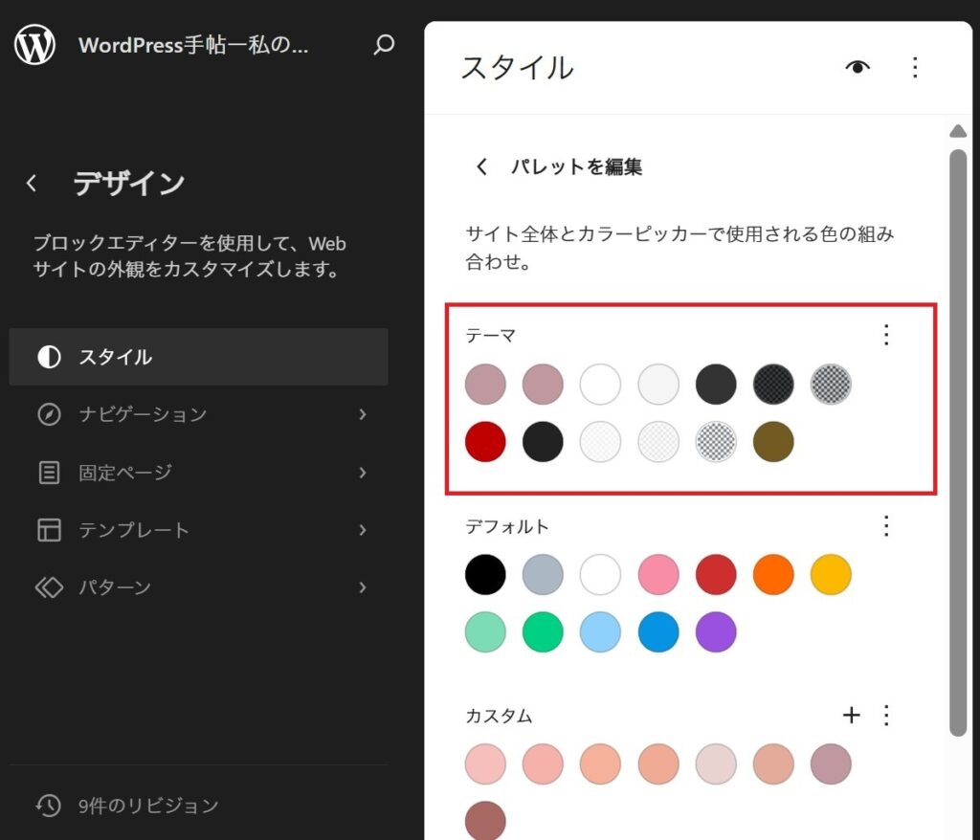This screenshot has width=980, height=840.
Task: Select the gray-blue default swatch
Action: (543, 574)
